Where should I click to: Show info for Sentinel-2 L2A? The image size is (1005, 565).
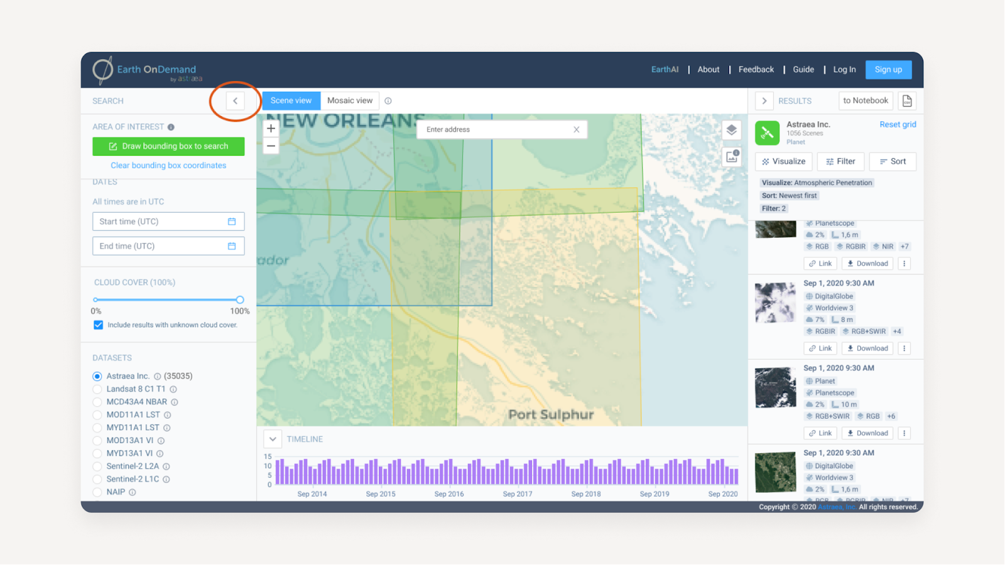166,466
